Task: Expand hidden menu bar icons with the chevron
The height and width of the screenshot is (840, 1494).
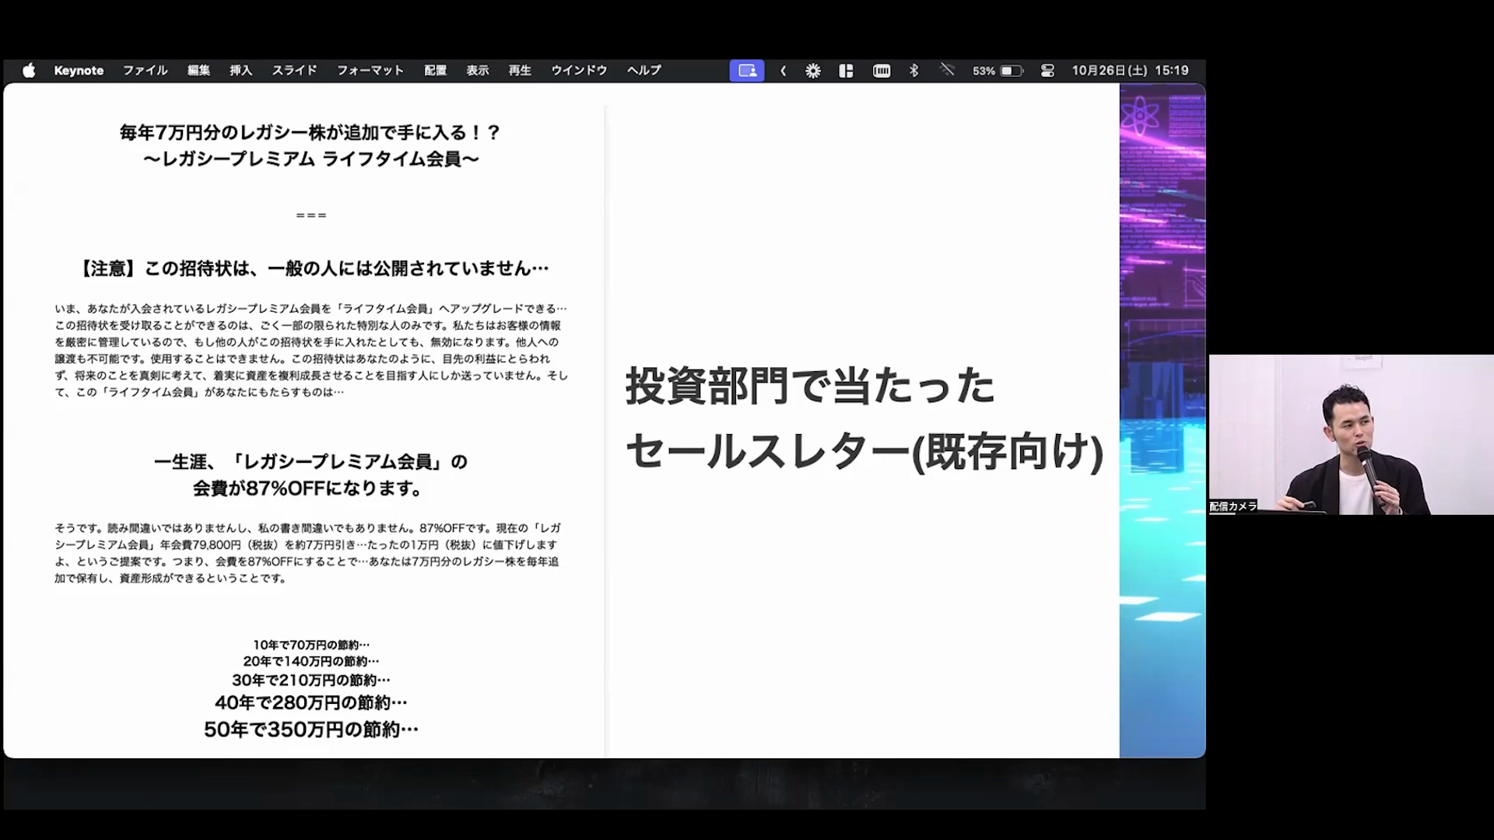Action: pos(784,71)
